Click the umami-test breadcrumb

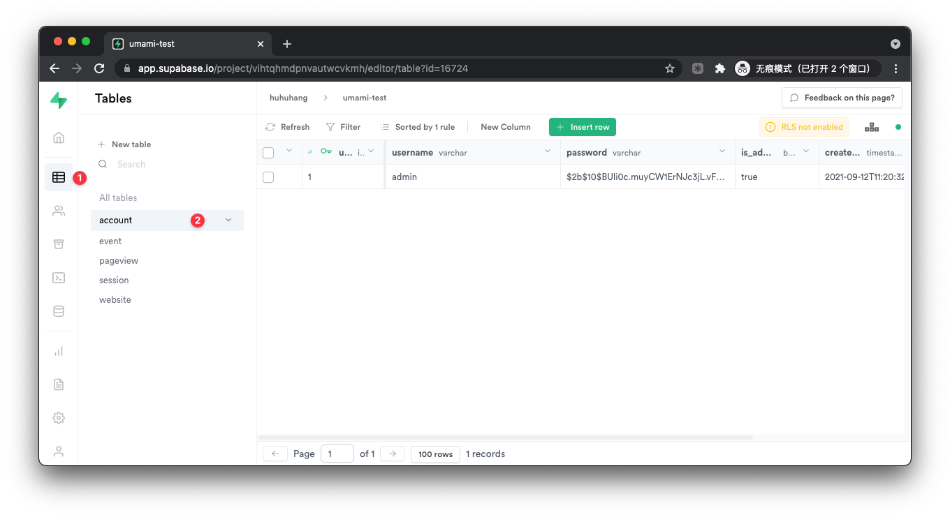[x=365, y=98]
